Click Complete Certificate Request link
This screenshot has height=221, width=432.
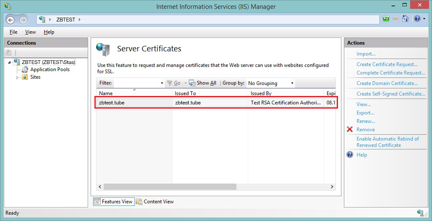click(391, 73)
